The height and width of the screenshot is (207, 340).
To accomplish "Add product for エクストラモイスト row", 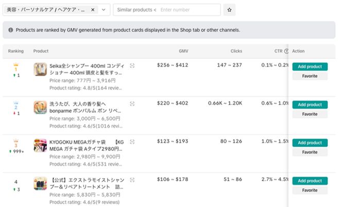I will [310, 181].
